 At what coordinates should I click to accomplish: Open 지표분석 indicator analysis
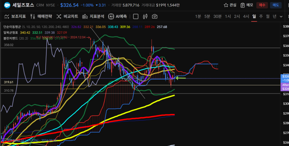93,16
